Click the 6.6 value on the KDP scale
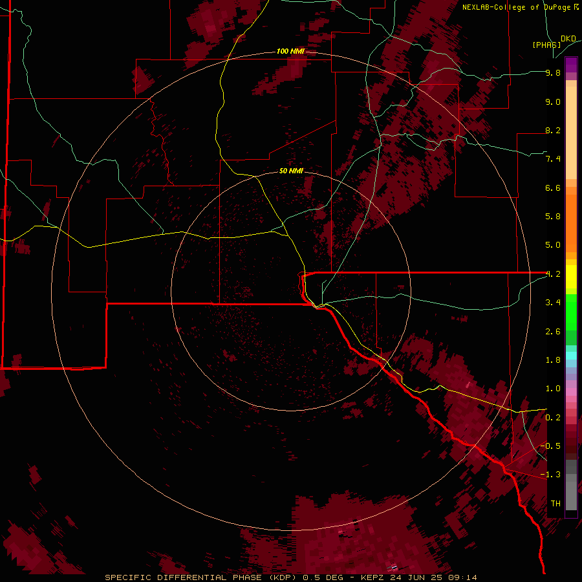Image resolution: width=582 pixels, height=582 pixels. click(x=553, y=188)
